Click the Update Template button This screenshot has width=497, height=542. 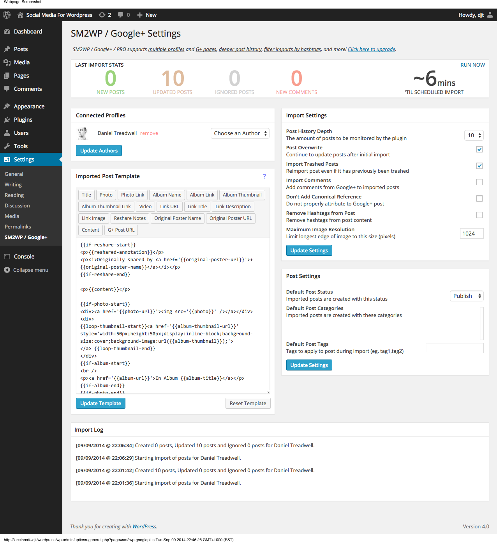point(100,403)
